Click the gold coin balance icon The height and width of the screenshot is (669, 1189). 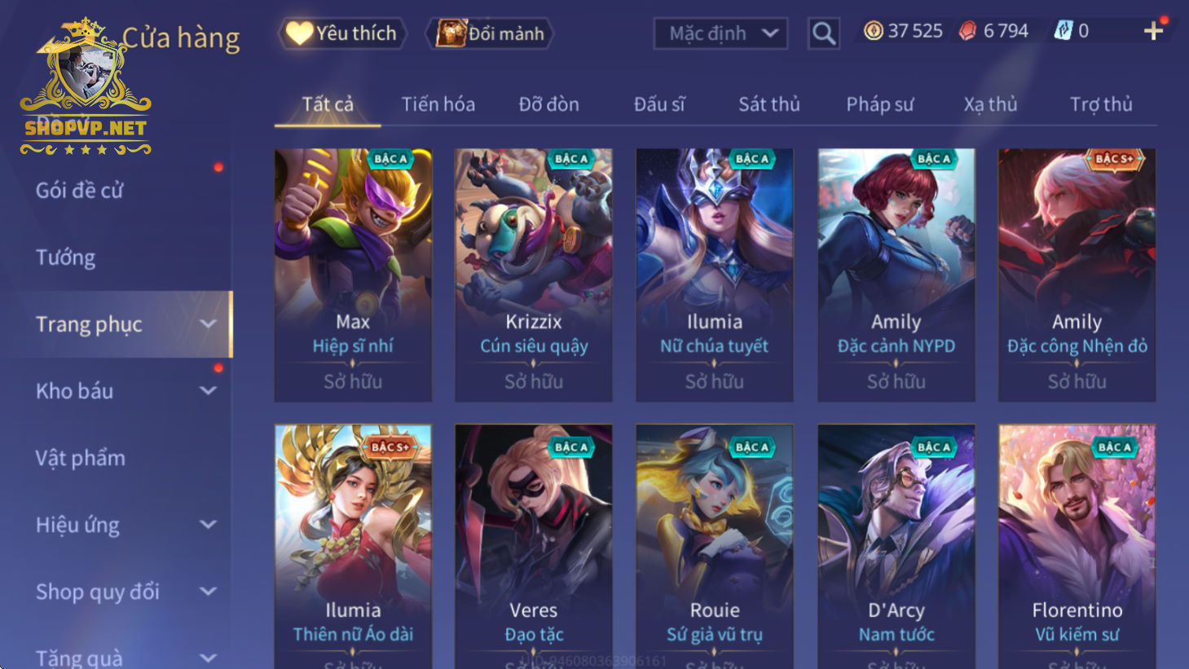tap(873, 31)
